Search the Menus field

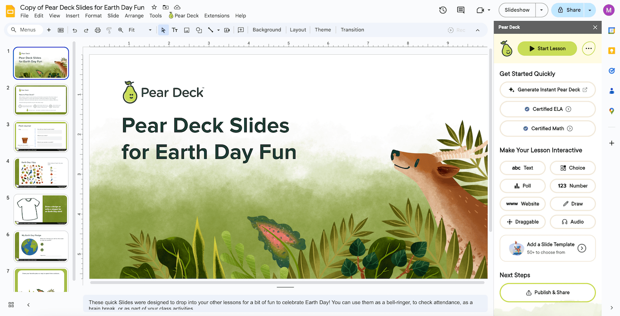coord(25,30)
